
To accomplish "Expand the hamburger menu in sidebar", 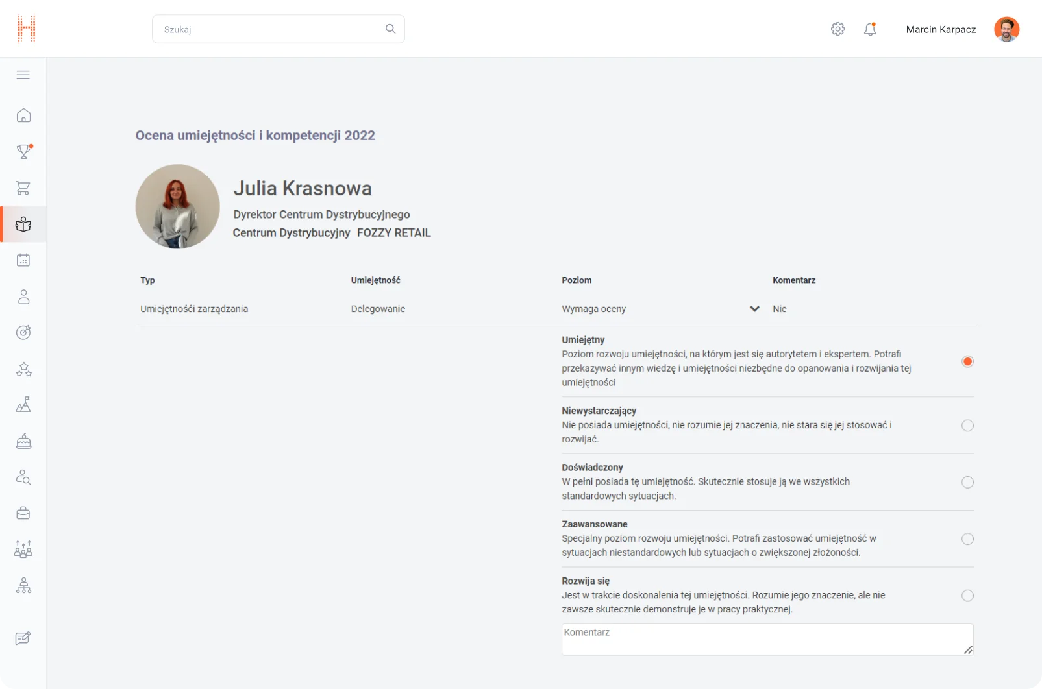I will click(23, 75).
